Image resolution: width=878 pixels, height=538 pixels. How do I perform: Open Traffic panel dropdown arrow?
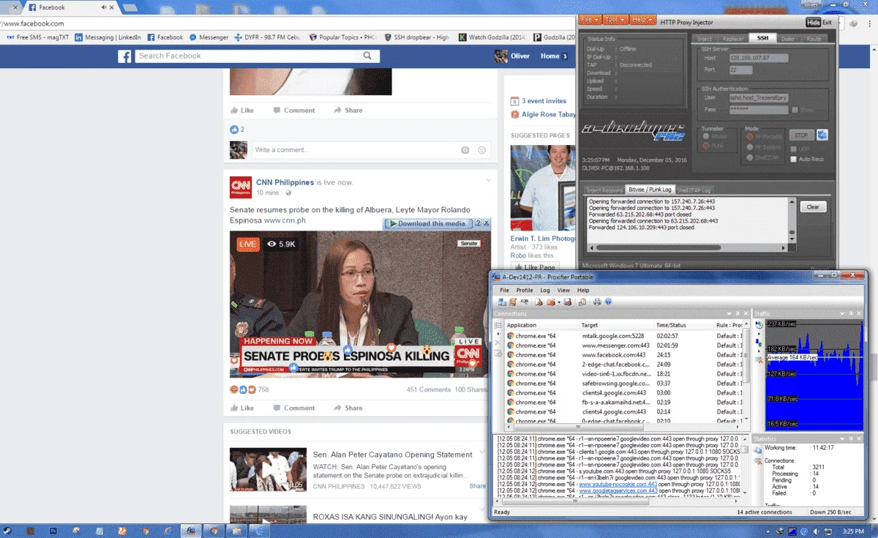pos(841,313)
